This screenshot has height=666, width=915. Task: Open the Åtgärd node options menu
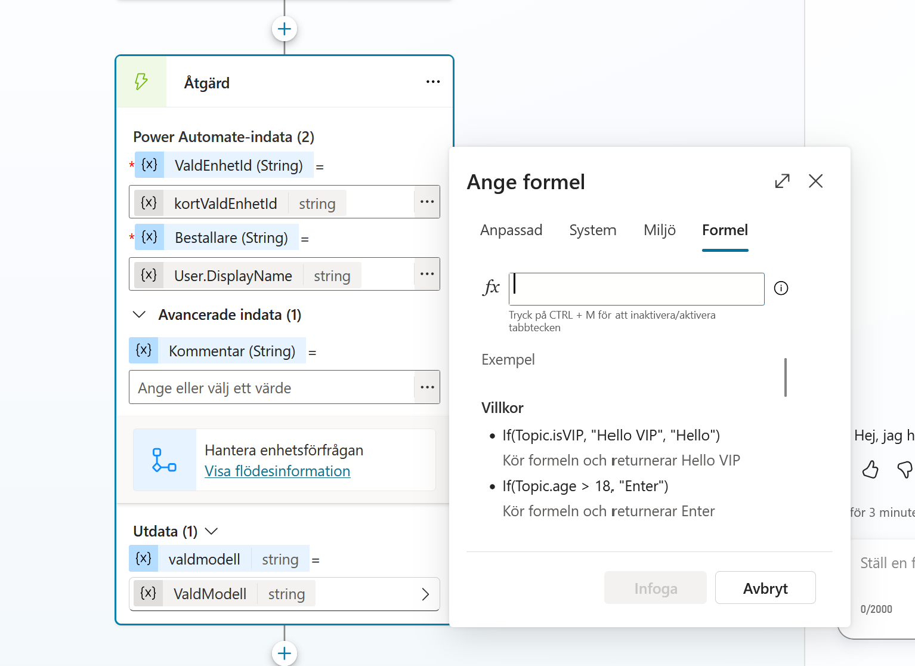[433, 82]
